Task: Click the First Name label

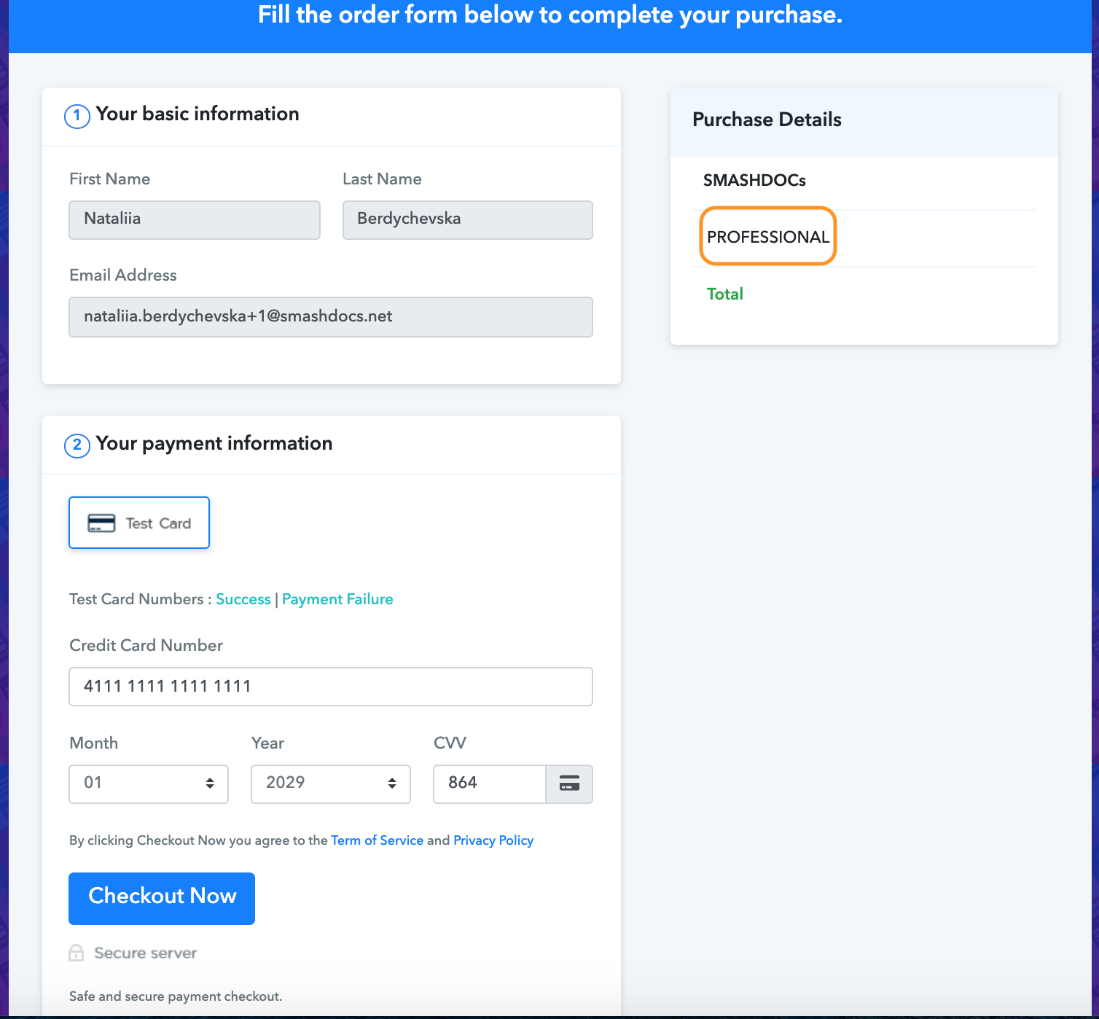Action: tap(109, 179)
